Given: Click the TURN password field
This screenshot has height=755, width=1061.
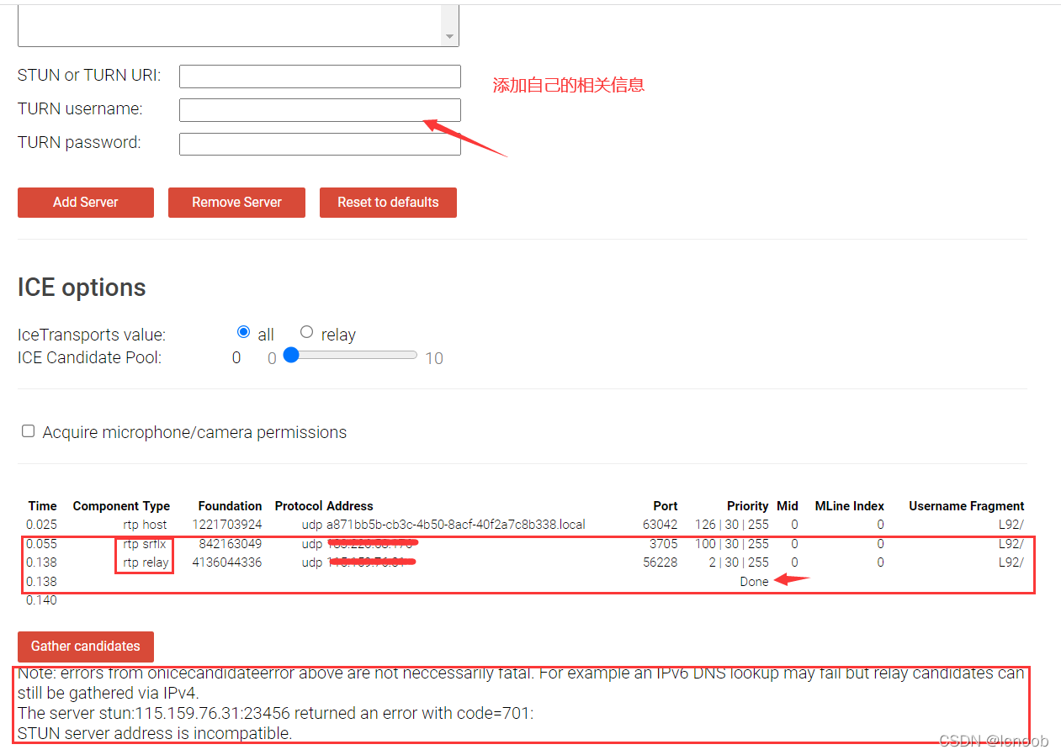Looking at the screenshot, I should (x=320, y=144).
